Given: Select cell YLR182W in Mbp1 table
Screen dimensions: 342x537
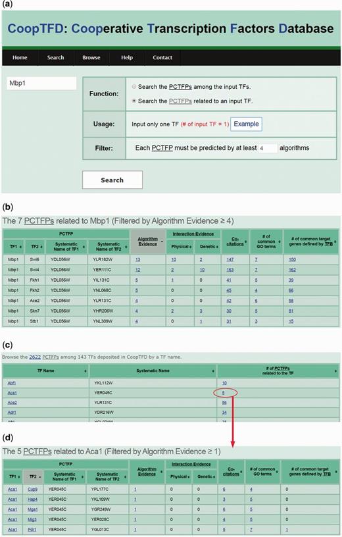Looking at the screenshot, I should click(x=109, y=259).
